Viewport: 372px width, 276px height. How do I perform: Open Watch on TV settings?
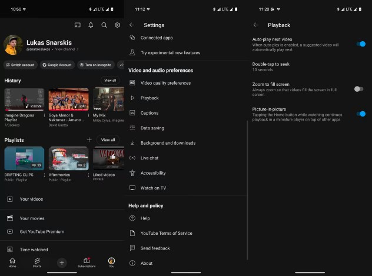pyautogui.click(x=186, y=188)
